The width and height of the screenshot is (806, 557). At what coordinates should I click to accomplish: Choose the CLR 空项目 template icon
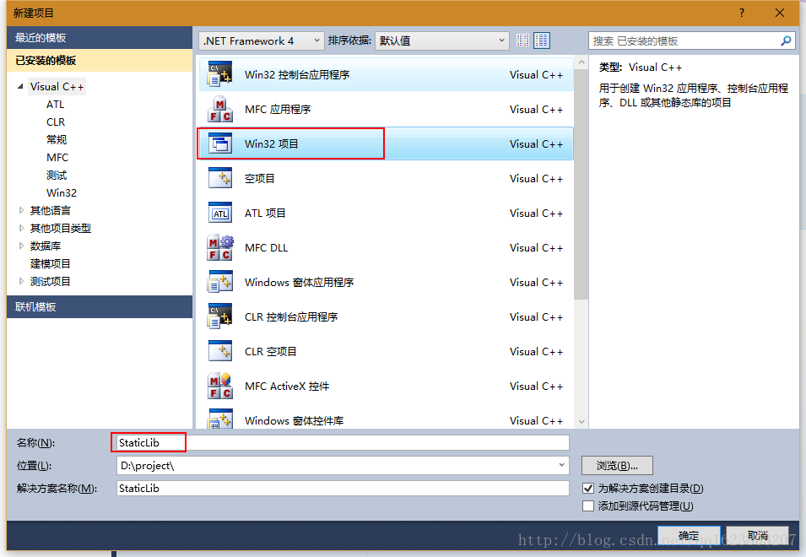click(x=220, y=351)
